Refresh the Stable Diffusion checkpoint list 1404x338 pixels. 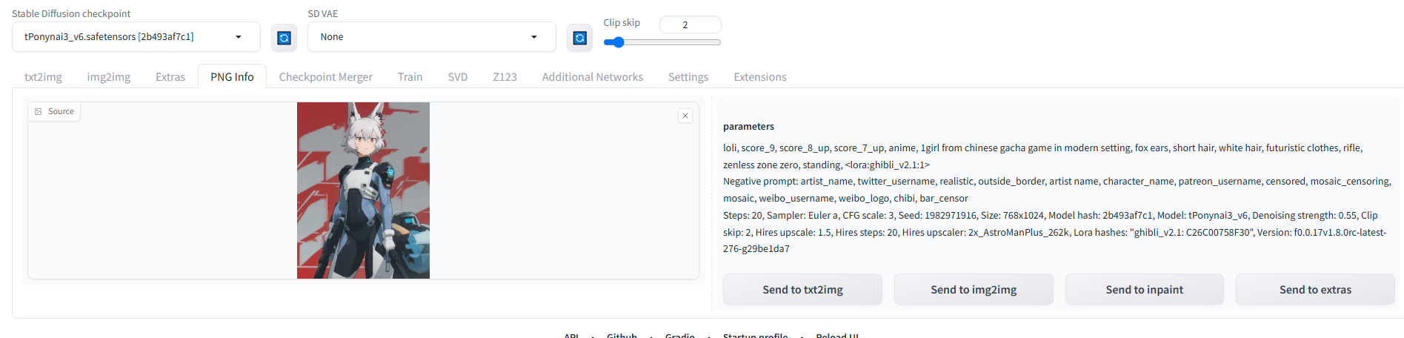(x=284, y=38)
